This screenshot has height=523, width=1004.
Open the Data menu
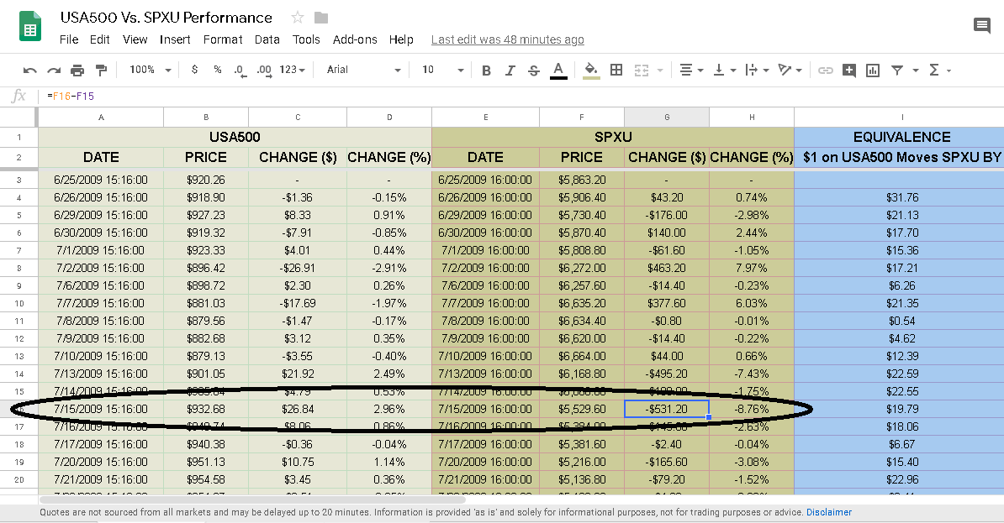(x=267, y=39)
